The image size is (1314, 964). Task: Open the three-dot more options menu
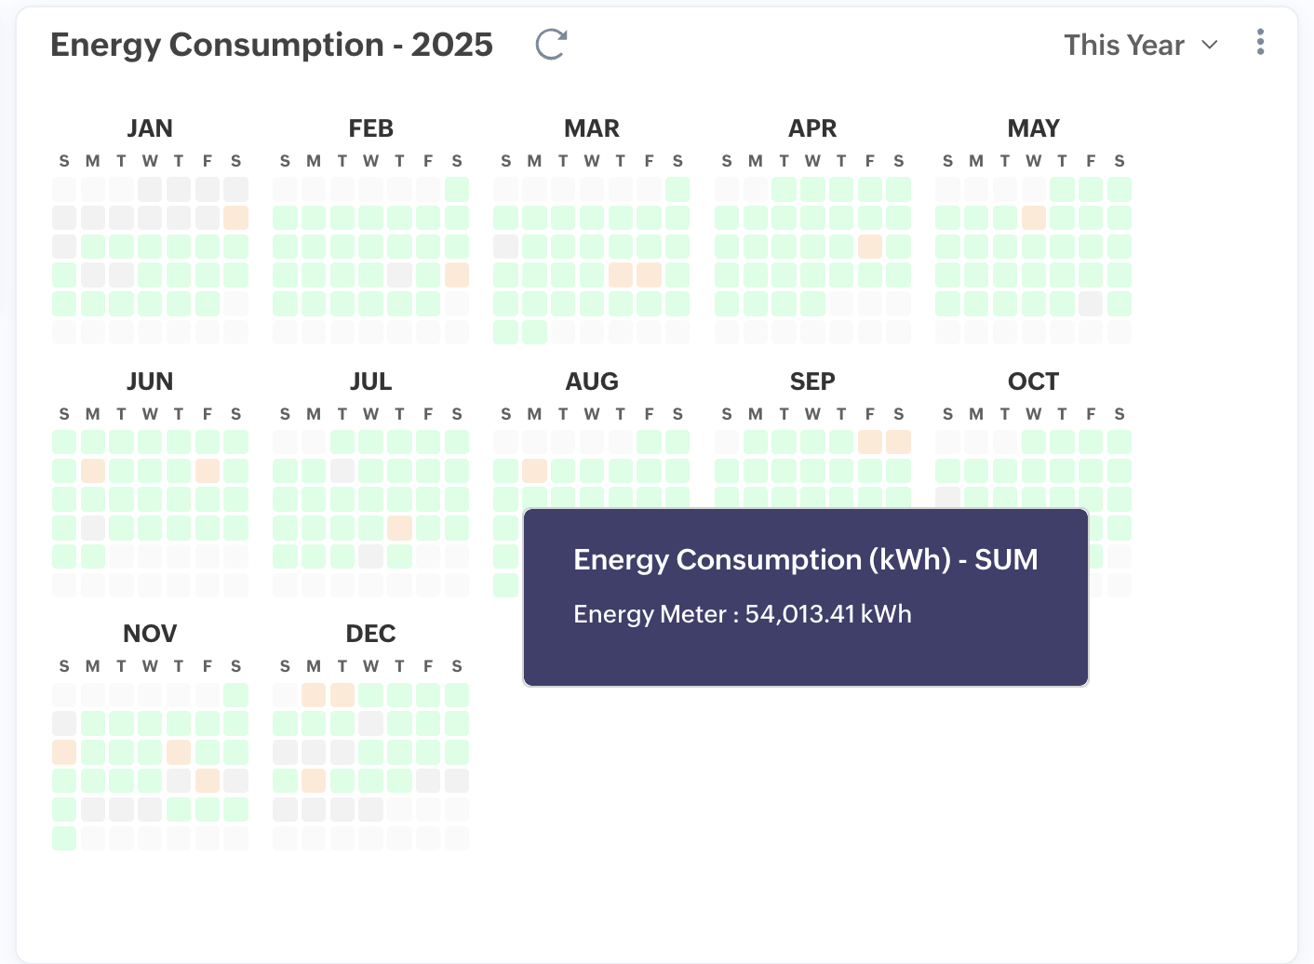click(1260, 42)
